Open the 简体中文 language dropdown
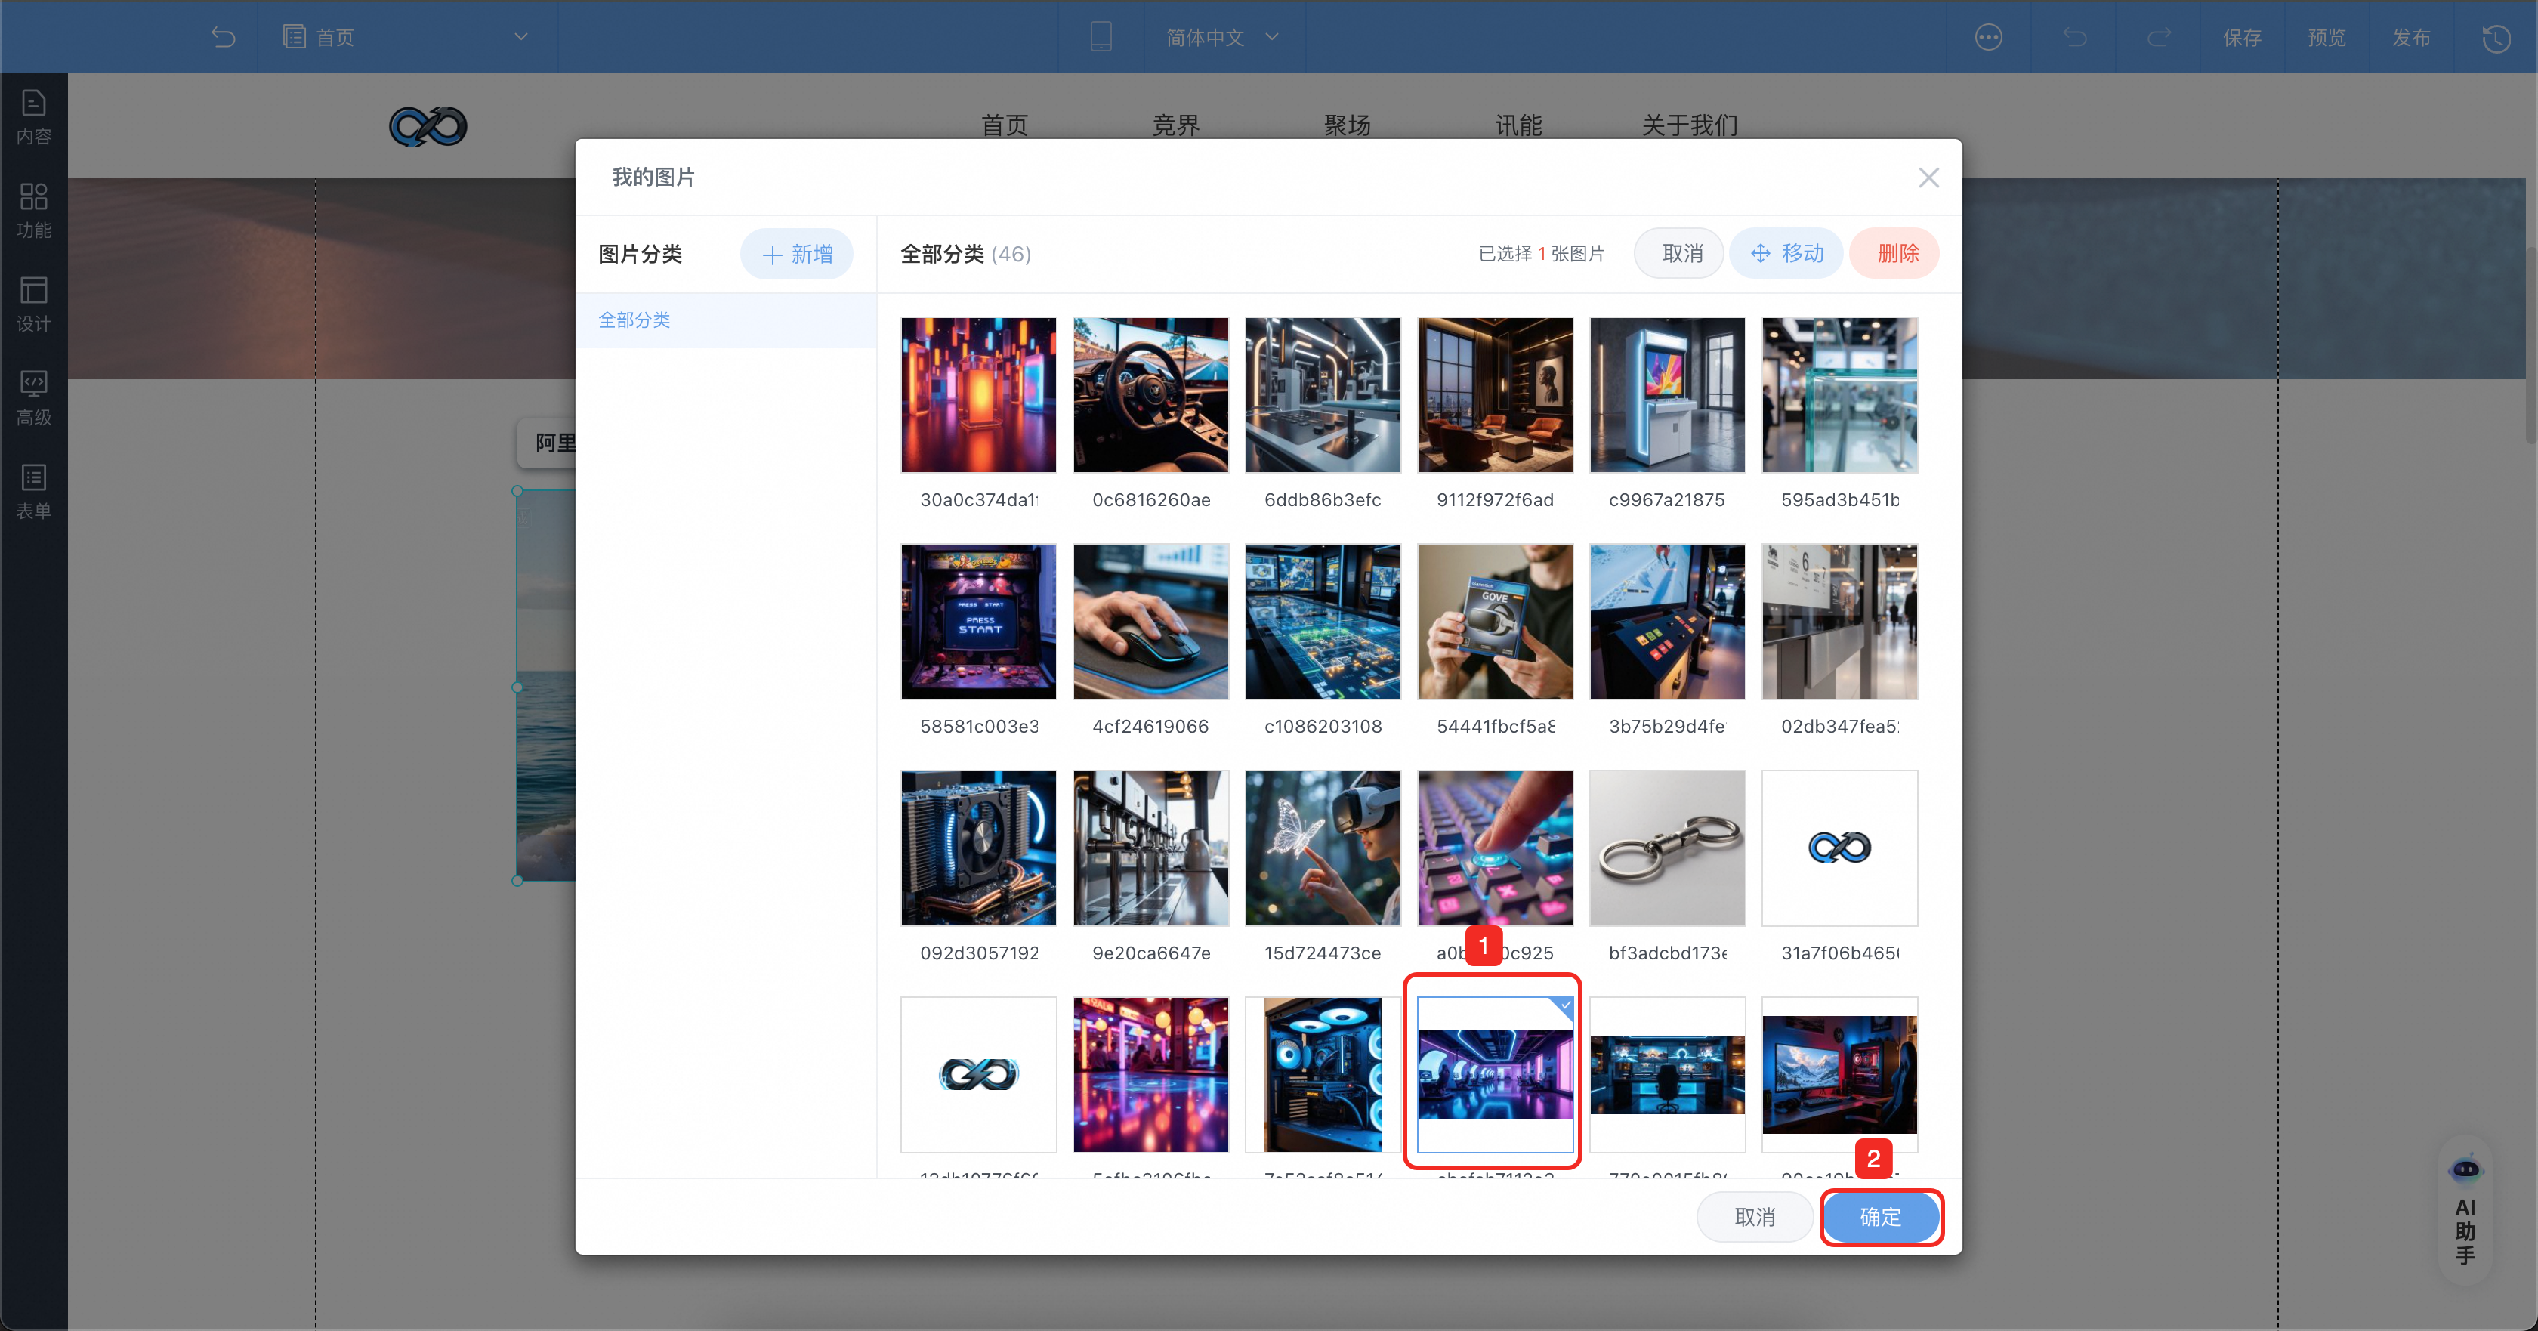The width and height of the screenshot is (2538, 1331). (1221, 38)
